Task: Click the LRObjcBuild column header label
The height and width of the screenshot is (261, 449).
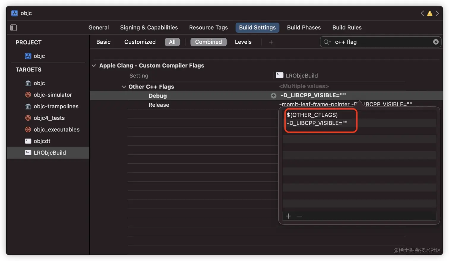Action: (302, 76)
